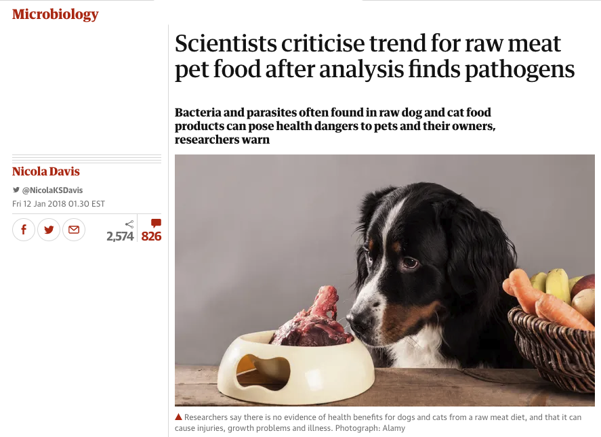The image size is (601, 437).
Task: Open author page for Nicola Davis
Action: click(46, 171)
